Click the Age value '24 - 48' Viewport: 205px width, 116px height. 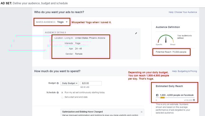79,49
